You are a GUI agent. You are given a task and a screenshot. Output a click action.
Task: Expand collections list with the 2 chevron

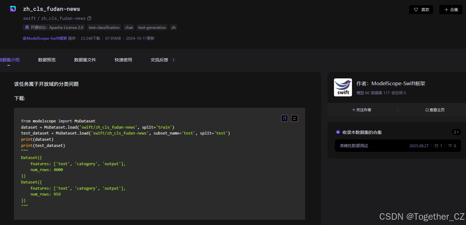tap(456, 132)
